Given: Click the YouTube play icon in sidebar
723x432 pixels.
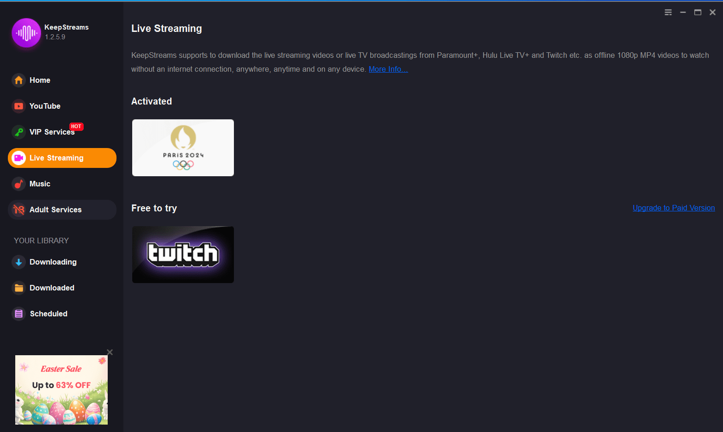Looking at the screenshot, I should point(18,106).
